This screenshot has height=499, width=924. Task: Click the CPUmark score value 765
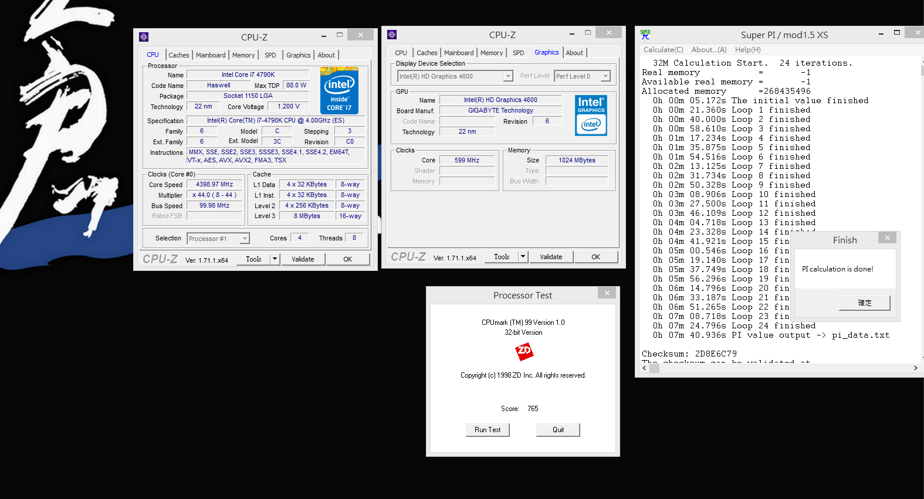pos(533,409)
